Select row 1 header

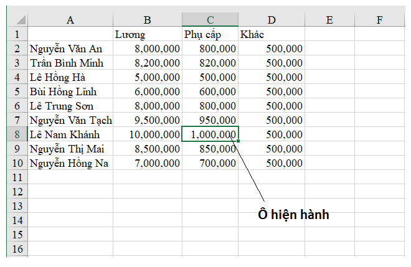point(17,34)
